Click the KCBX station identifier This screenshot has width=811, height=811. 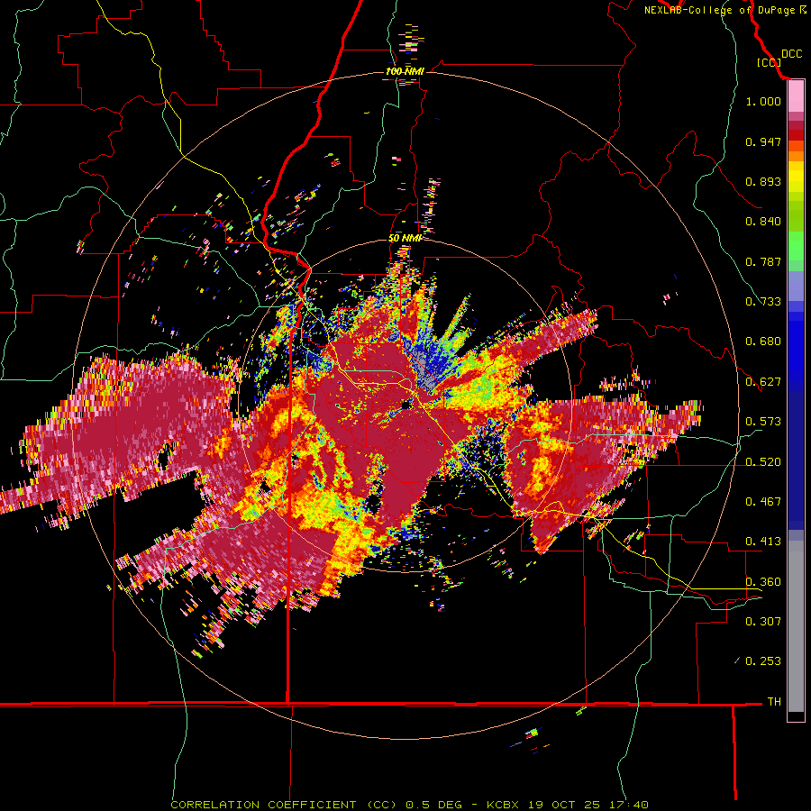(x=505, y=805)
